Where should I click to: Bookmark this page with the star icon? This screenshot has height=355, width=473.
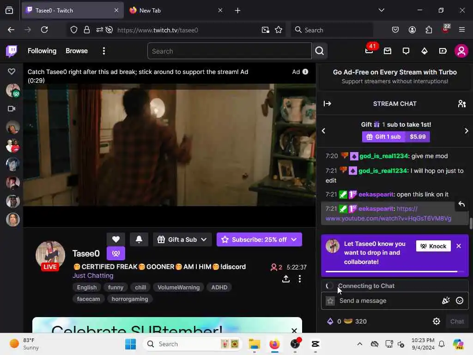pyautogui.click(x=279, y=30)
